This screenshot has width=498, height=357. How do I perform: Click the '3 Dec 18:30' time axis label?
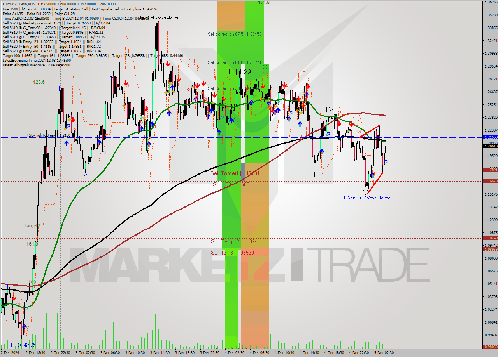(185, 353)
